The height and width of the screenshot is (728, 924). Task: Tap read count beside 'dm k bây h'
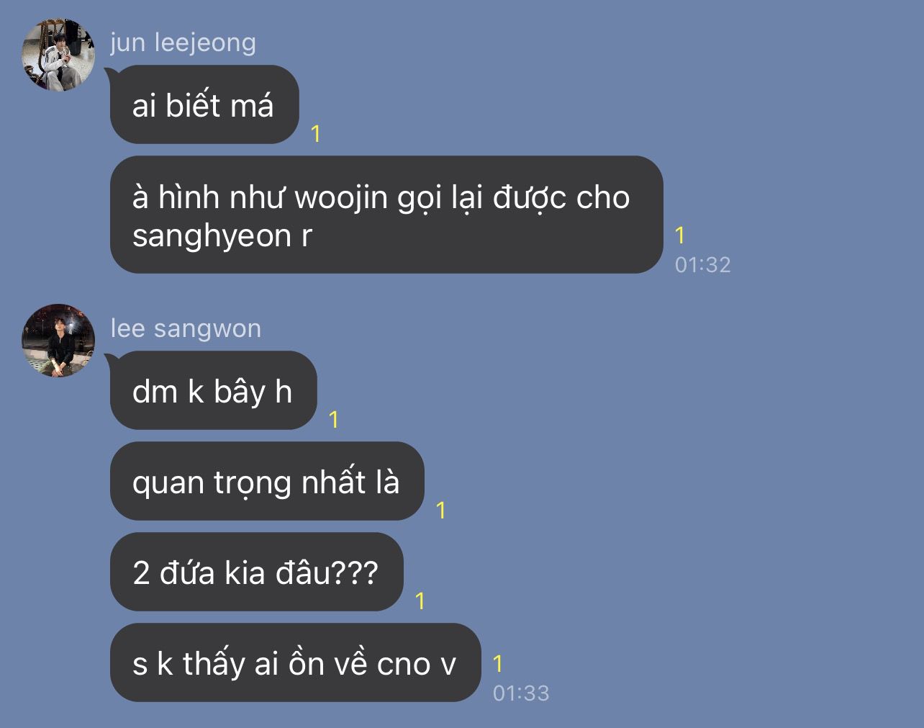[x=333, y=419]
